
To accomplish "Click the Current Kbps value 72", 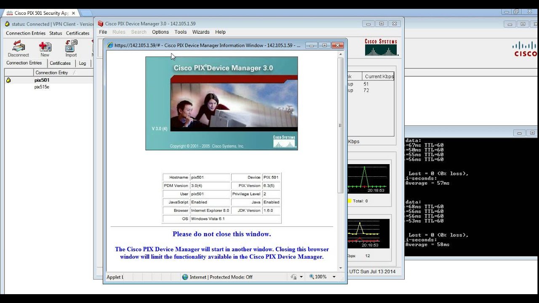I will tap(366, 90).
